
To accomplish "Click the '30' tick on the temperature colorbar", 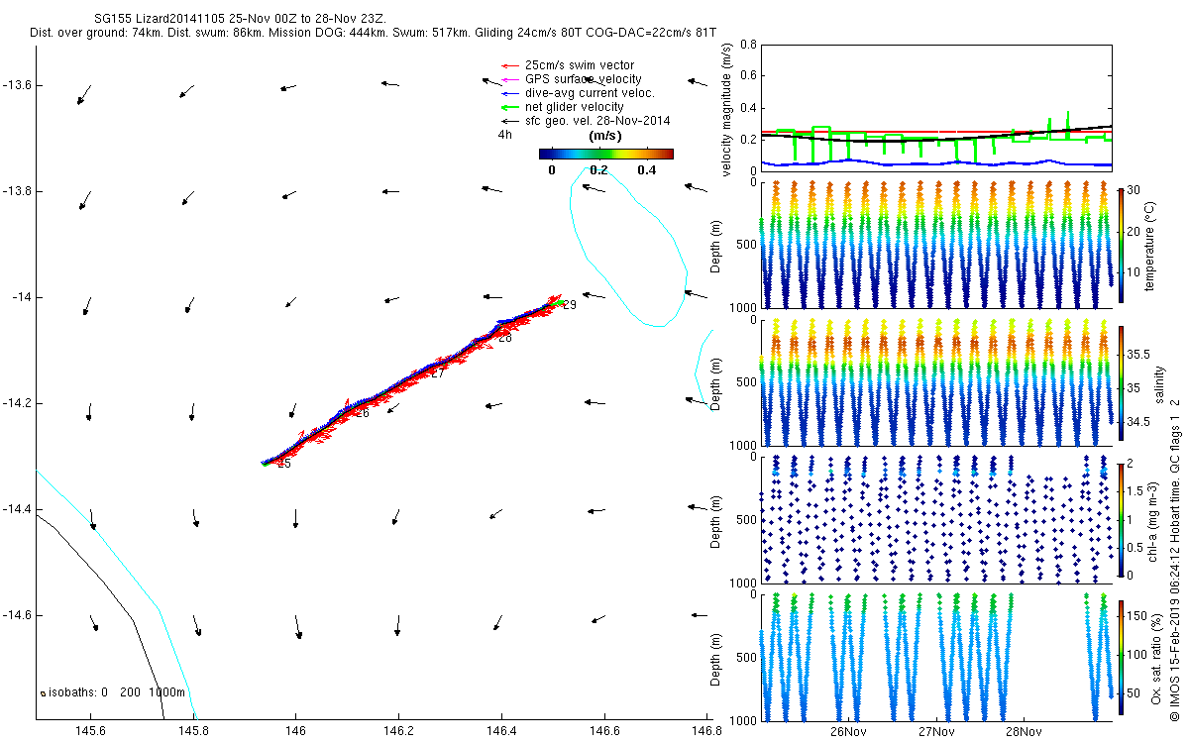I will (1133, 190).
